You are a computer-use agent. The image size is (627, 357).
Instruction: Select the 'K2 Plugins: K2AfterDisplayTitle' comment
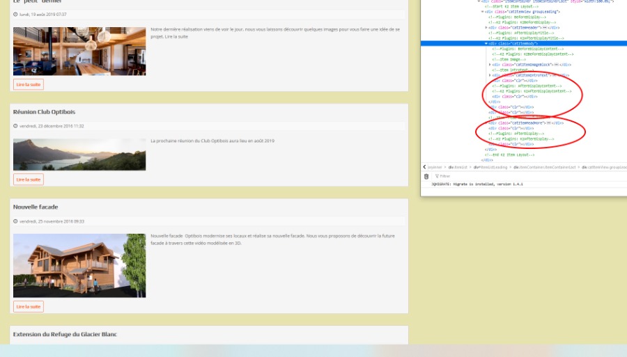pos(526,38)
